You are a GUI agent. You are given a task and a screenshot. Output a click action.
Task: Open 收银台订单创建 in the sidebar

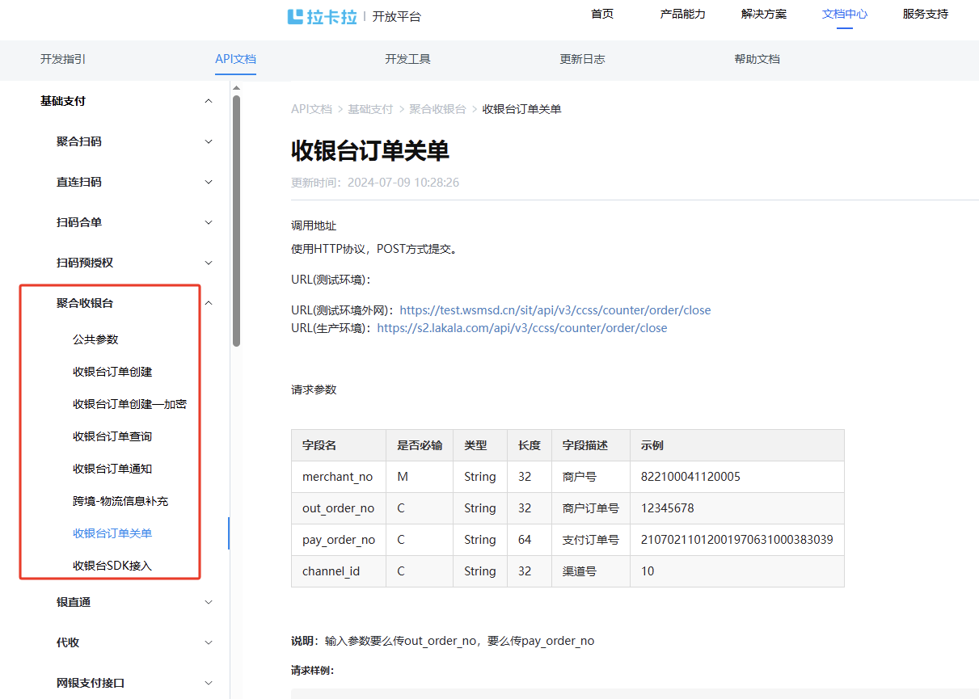112,372
